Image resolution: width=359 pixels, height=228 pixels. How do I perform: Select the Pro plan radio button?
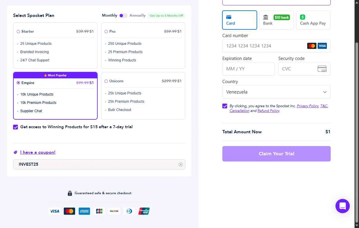click(106, 31)
